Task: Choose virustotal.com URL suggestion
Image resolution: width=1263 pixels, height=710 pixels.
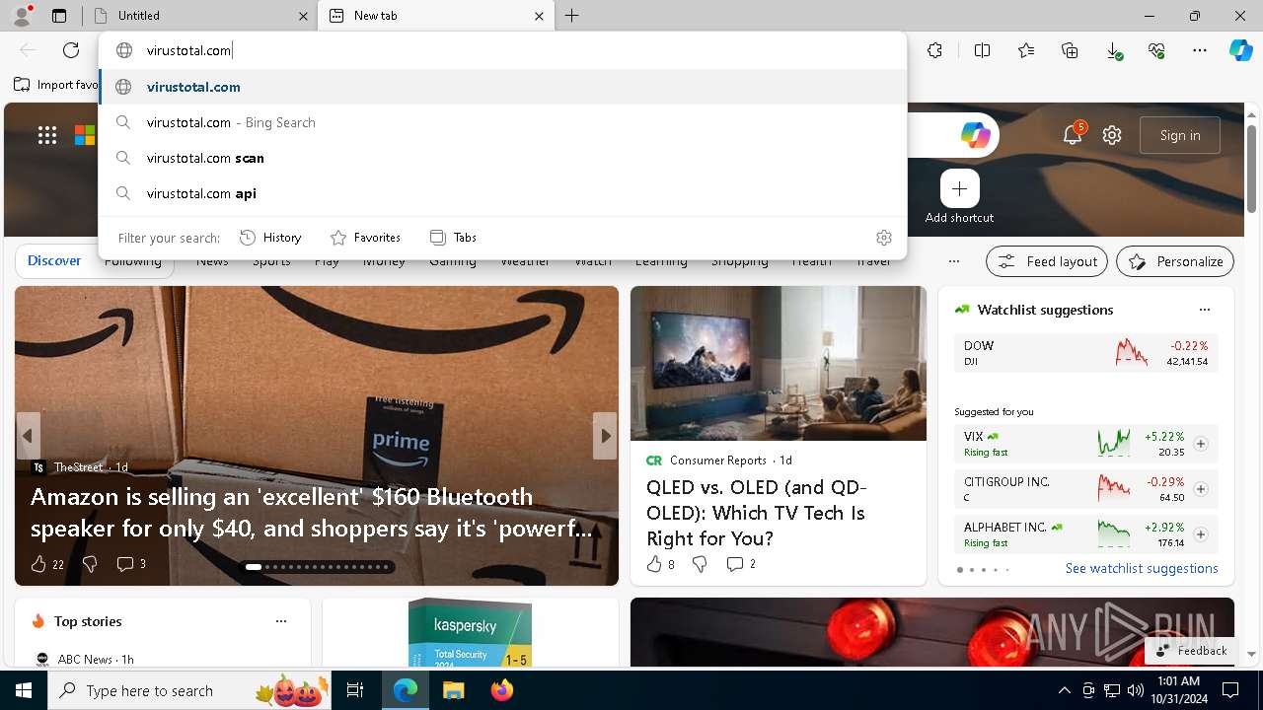Action: [x=502, y=87]
